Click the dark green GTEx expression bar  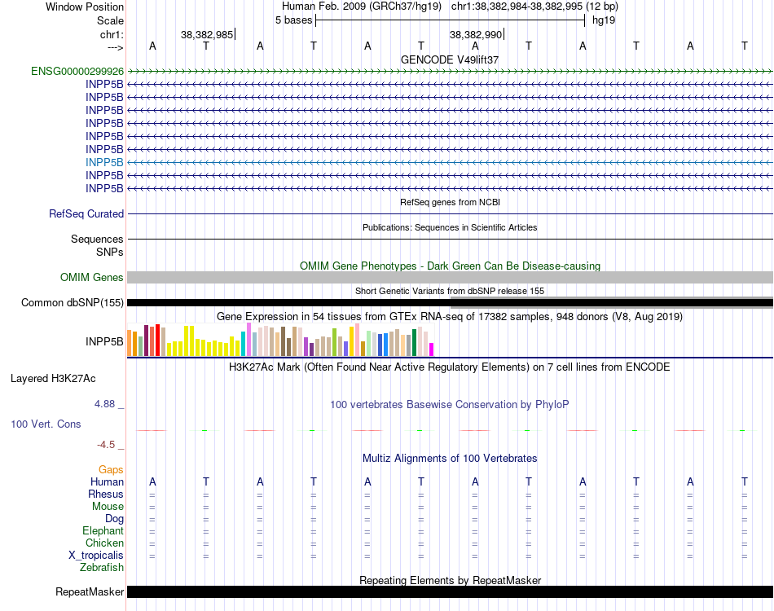(414, 342)
